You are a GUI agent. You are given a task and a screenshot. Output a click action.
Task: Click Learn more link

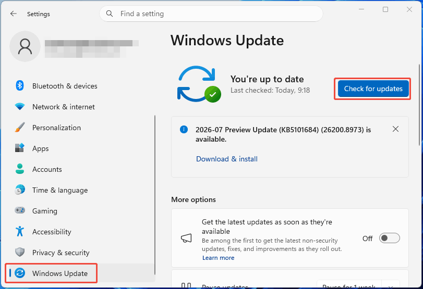click(x=218, y=258)
